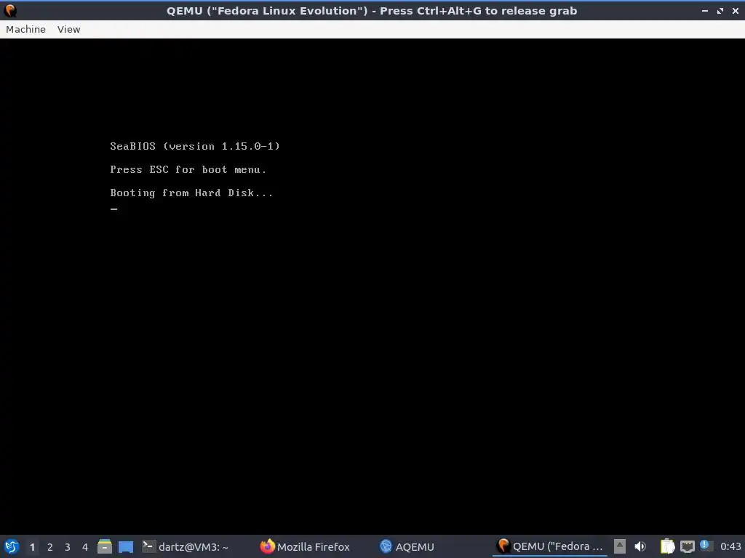Switch to workspace 1

pos(32,547)
